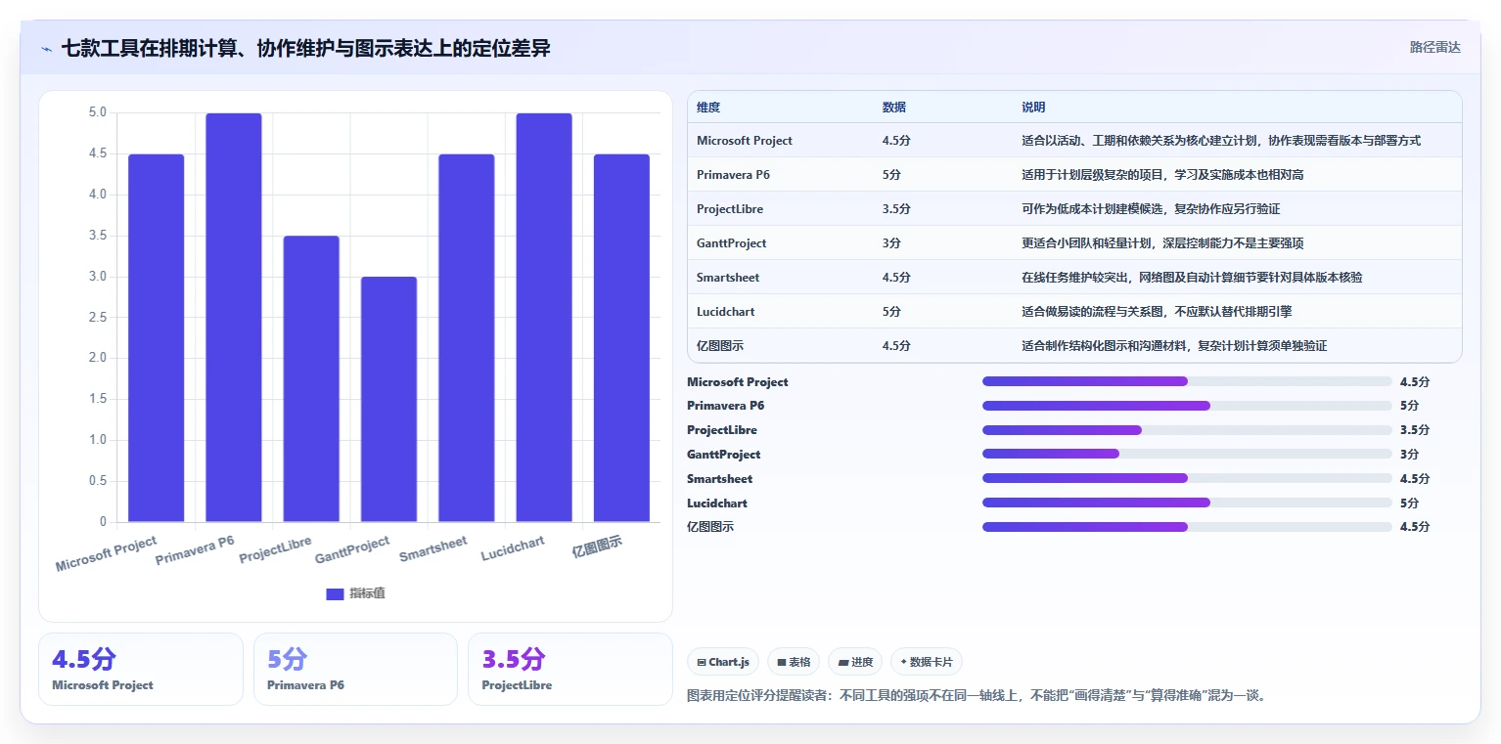
Task: Click Lucidchart table row name
Action: 726,312
